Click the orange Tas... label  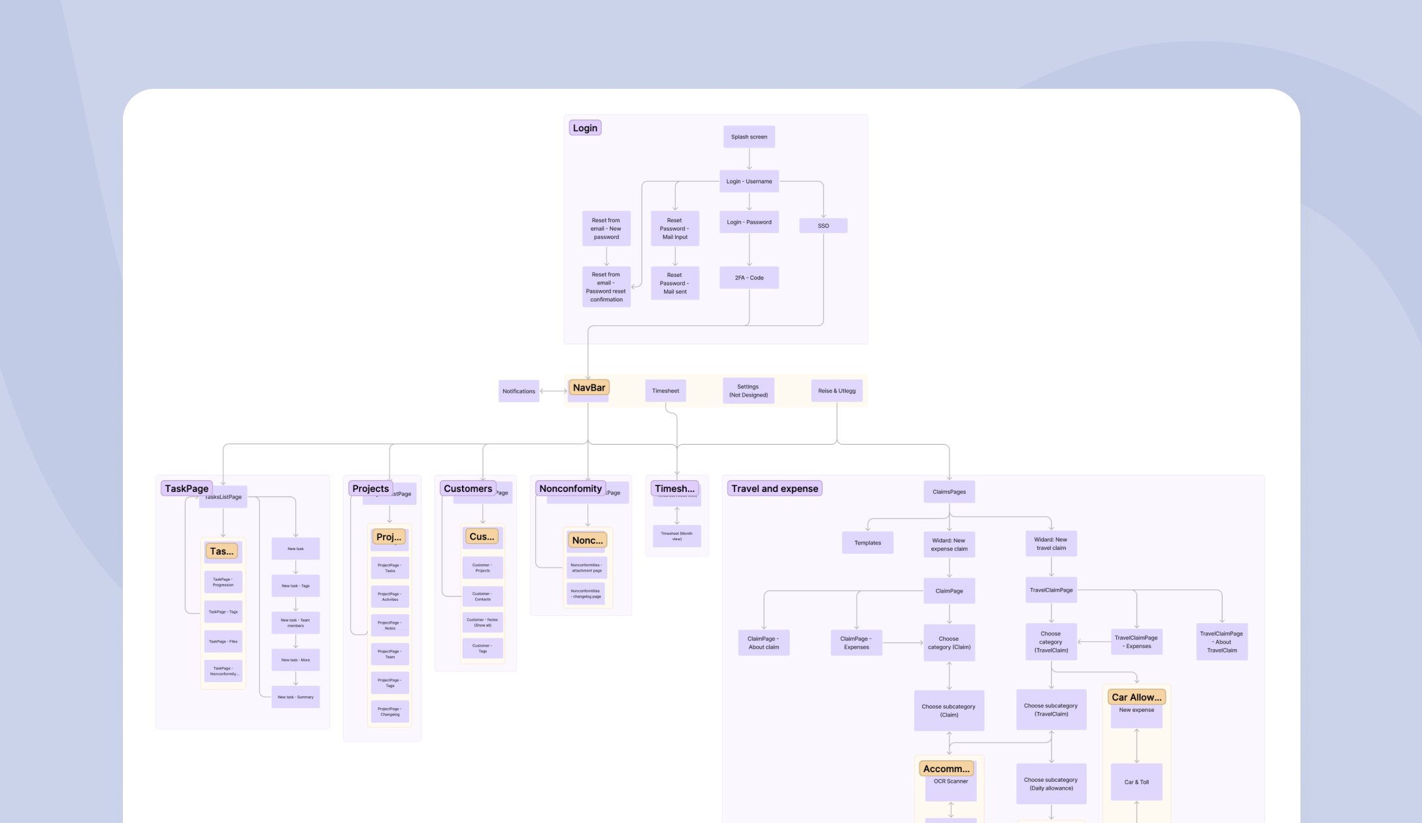[x=222, y=551]
